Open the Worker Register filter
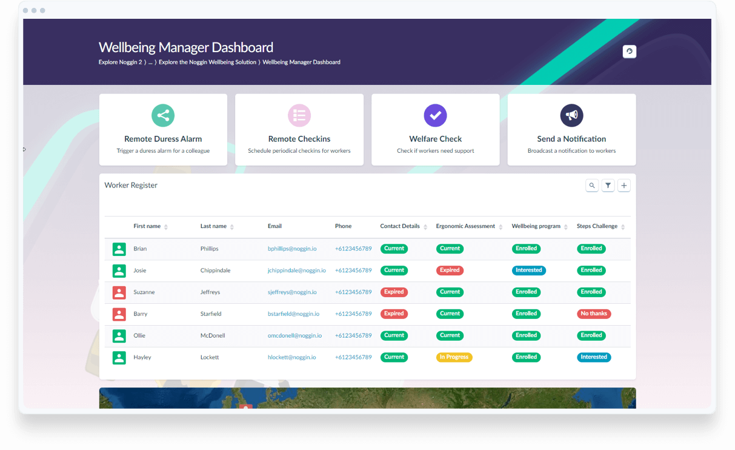The height and width of the screenshot is (450, 735). pyautogui.click(x=608, y=186)
